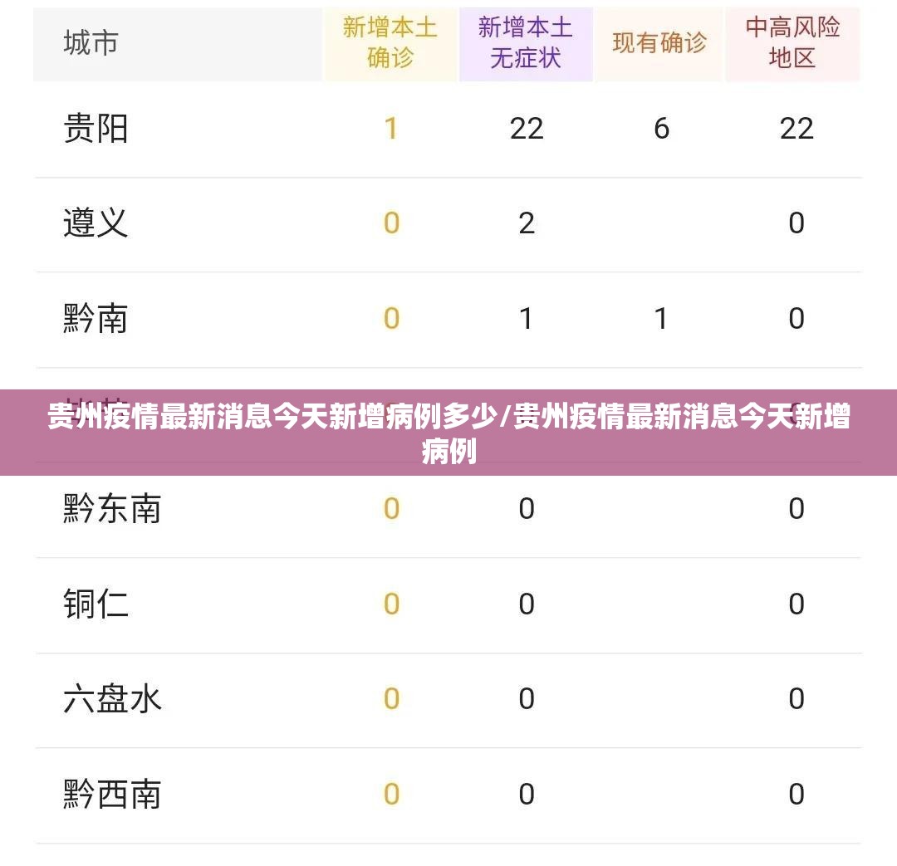This screenshot has height=866, width=897.
Task: Click the 中高风险地区 column header
Action: pos(792,43)
